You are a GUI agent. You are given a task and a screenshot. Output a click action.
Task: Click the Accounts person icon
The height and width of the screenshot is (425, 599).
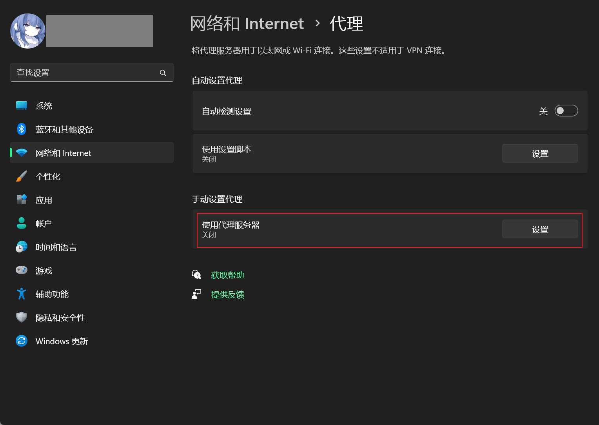[22, 223]
